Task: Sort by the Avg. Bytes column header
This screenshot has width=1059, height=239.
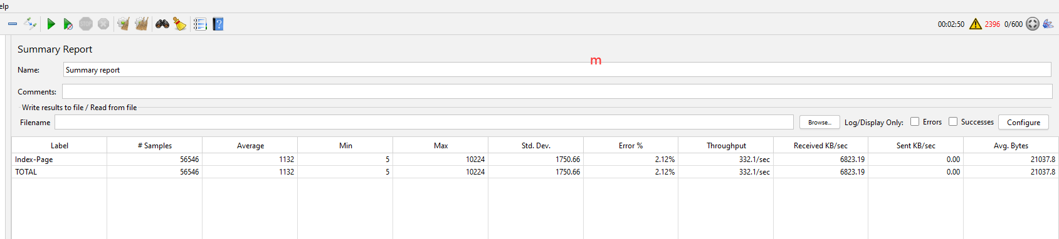Action: coord(1011,145)
